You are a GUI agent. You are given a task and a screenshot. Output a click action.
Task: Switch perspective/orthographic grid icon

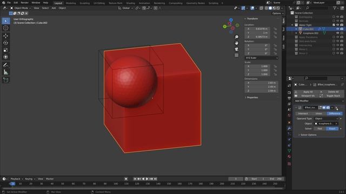[x=237, y=55]
